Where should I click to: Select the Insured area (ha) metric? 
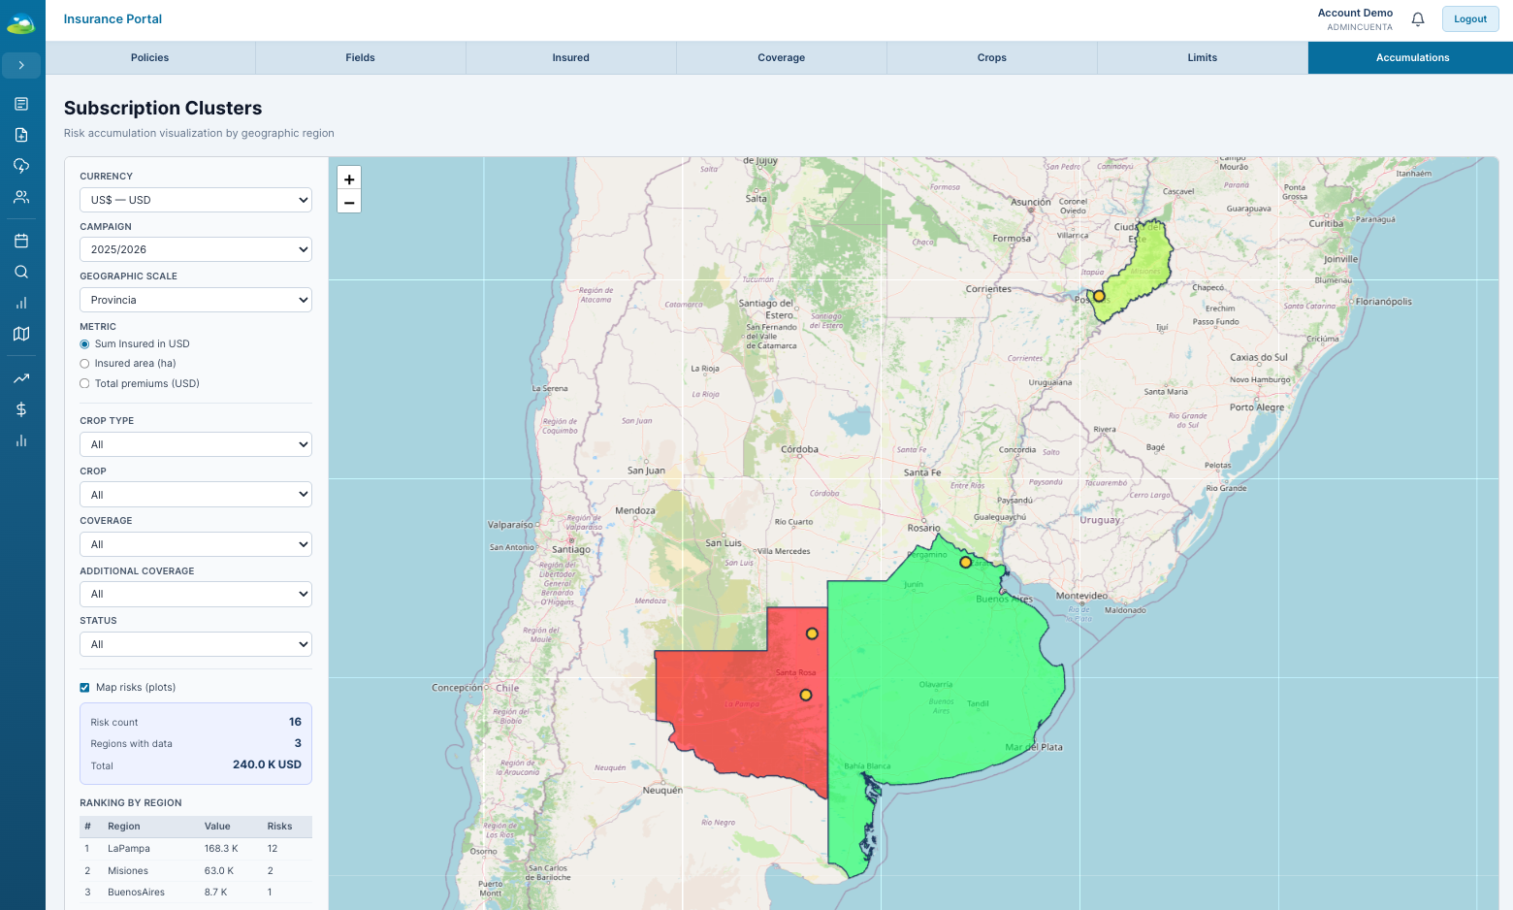pos(84,364)
